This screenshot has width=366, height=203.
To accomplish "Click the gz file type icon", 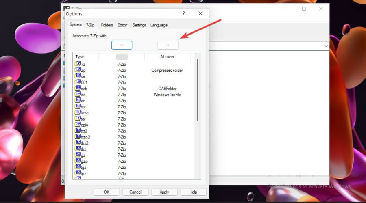I will [78, 155].
